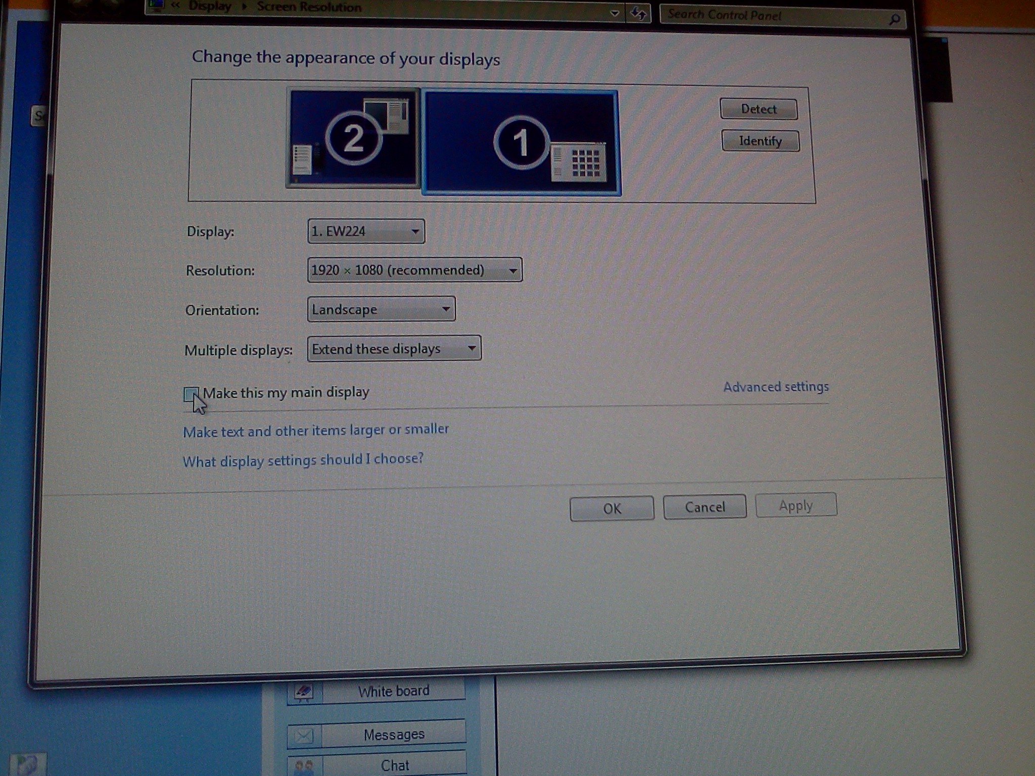Image resolution: width=1035 pixels, height=776 pixels.
Task: Click the Apply button
Action: click(x=795, y=505)
